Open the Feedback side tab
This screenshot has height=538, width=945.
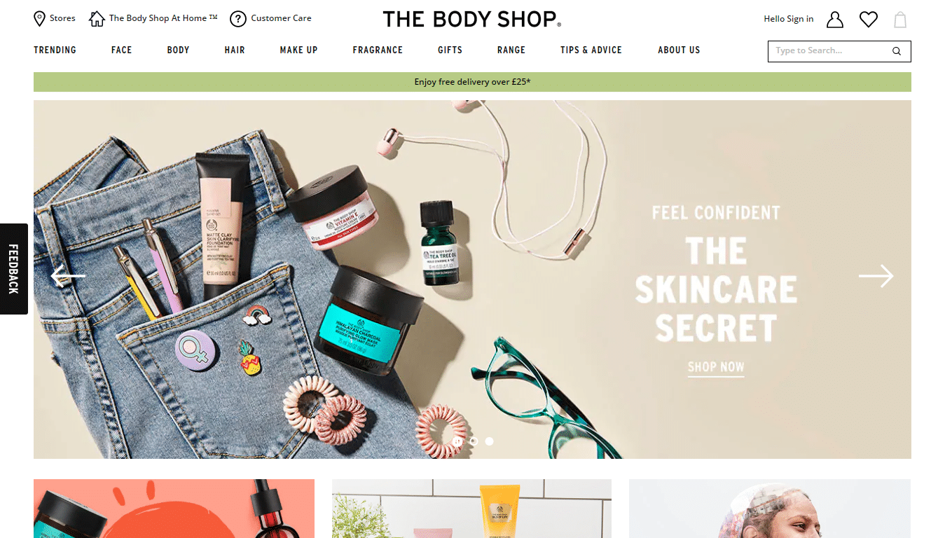pyautogui.click(x=14, y=269)
